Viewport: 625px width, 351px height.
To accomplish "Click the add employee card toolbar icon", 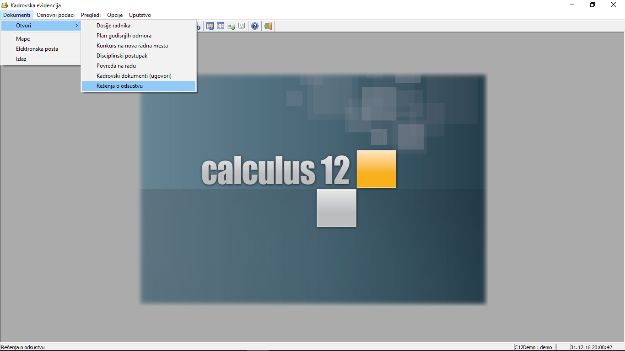I will pyautogui.click(x=231, y=26).
